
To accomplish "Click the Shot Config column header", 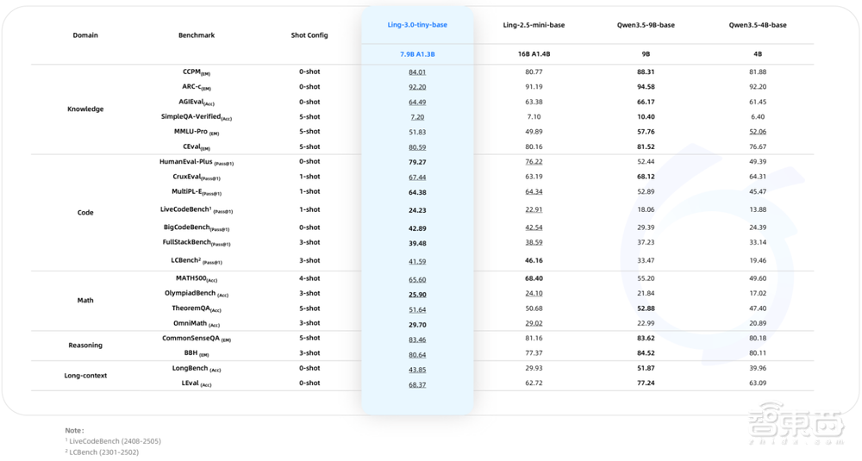I will coord(309,35).
